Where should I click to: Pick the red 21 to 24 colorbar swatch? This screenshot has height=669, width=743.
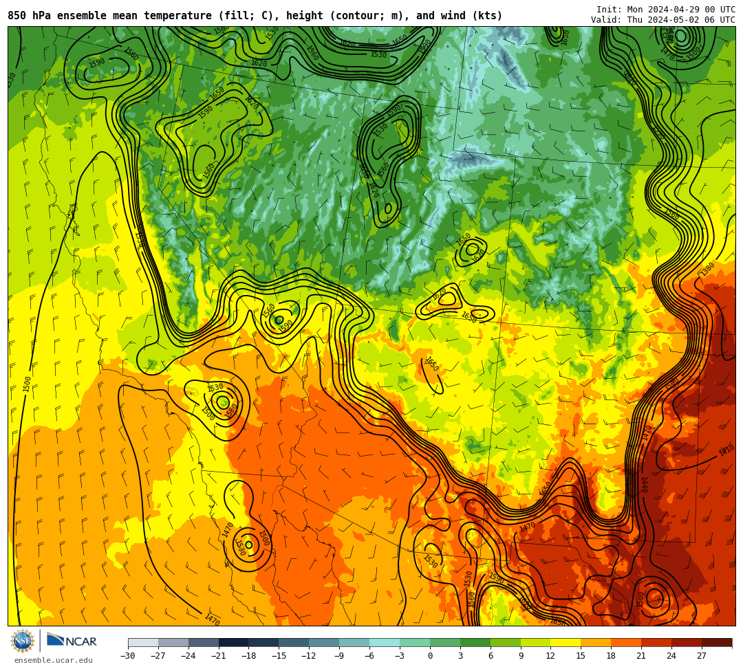(657, 642)
